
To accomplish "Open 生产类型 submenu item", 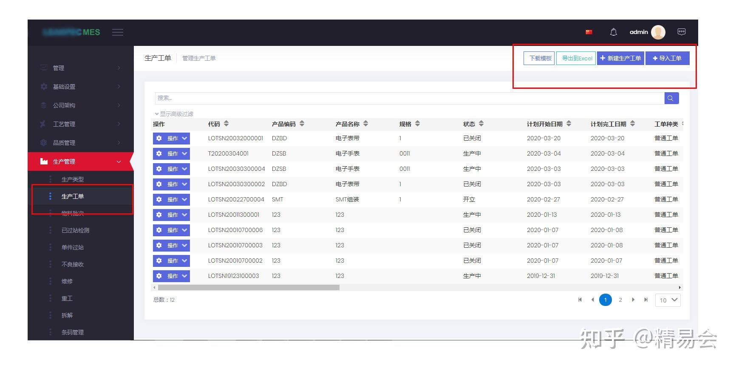I will [73, 179].
